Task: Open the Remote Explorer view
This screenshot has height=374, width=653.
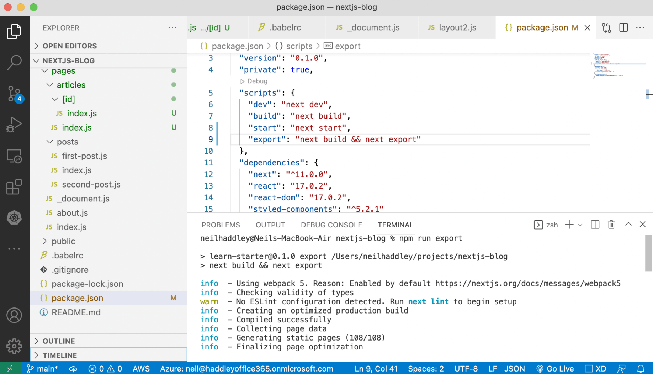Action: coord(14,156)
